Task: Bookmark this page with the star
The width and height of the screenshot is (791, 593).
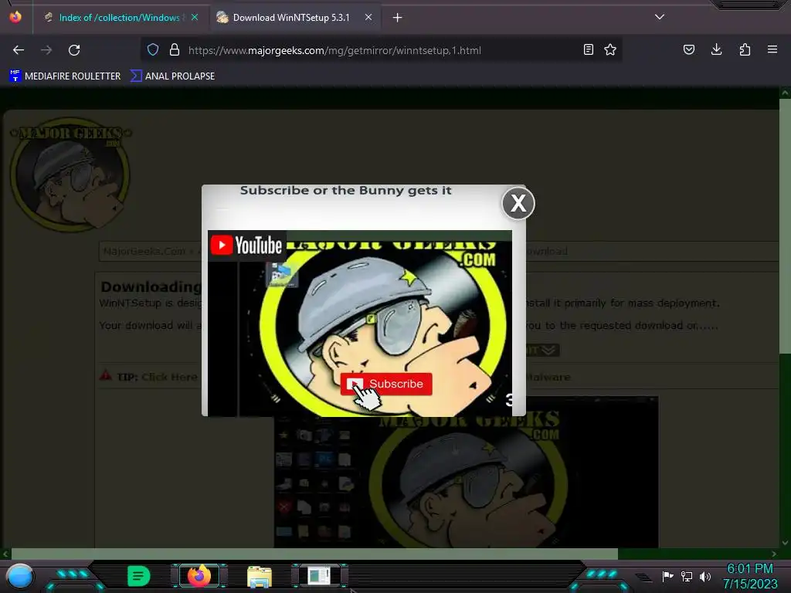Action: [610, 49]
